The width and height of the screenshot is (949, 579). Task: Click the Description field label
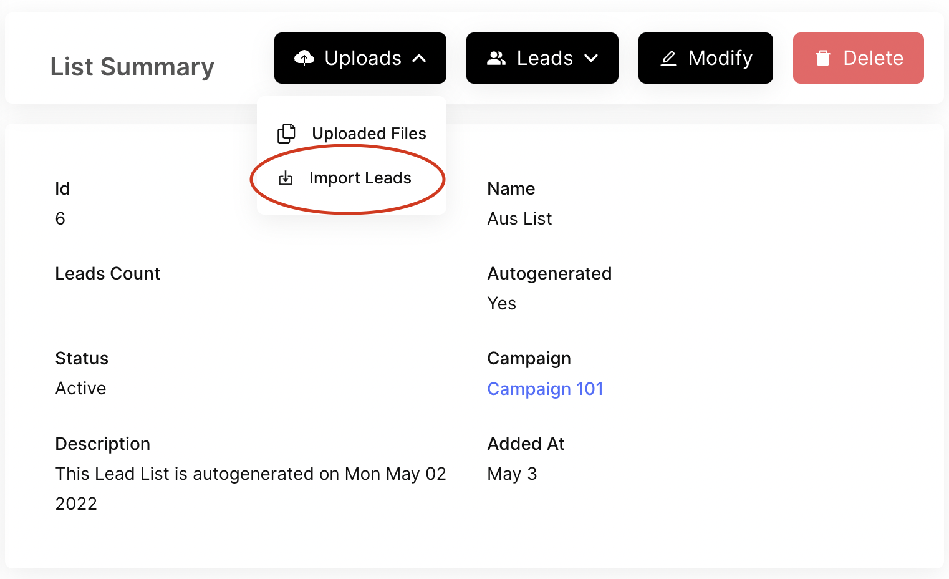[x=102, y=444]
